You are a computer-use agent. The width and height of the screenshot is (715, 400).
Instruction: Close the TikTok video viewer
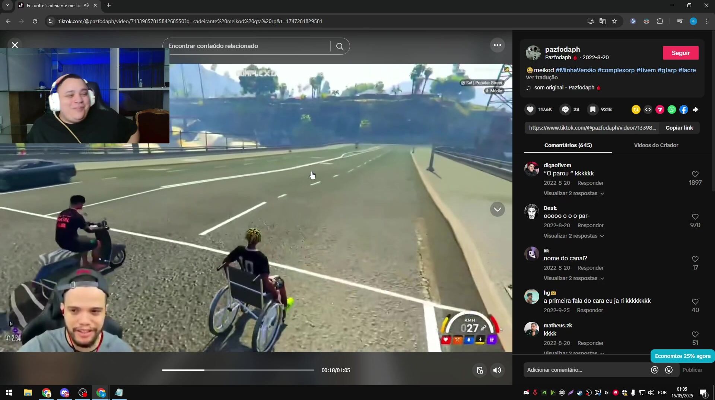[x=15, y=45]
